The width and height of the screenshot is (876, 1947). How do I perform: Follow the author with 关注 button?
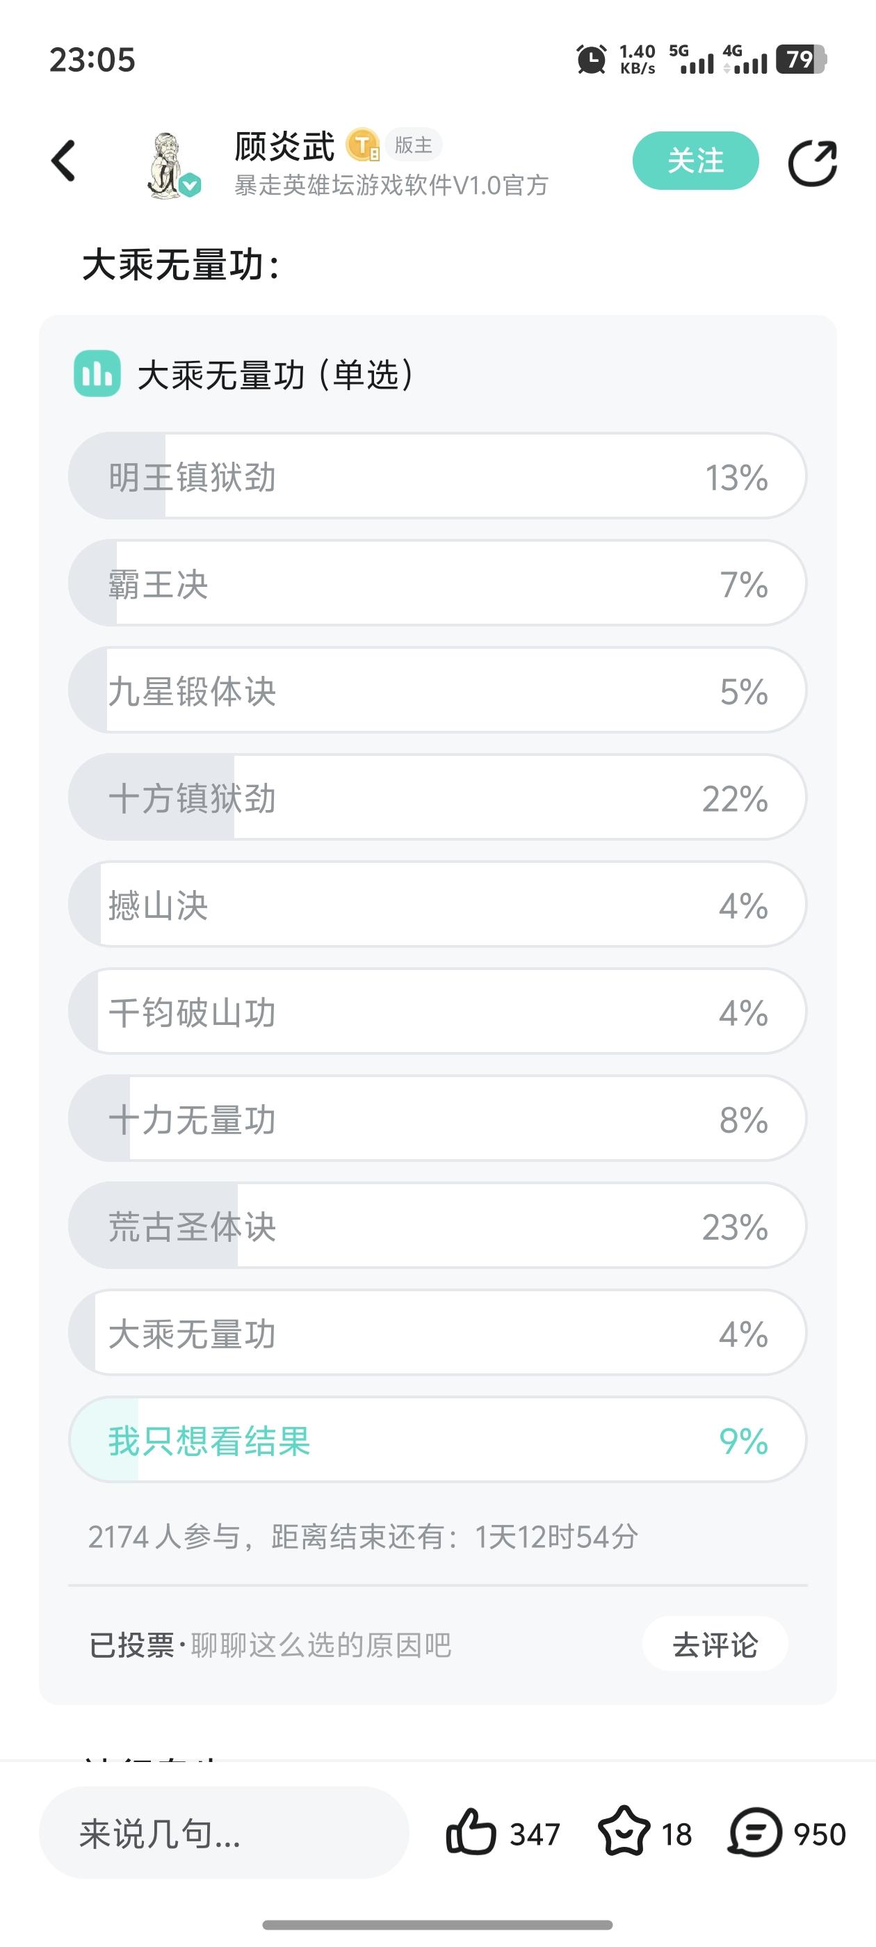(695, 161)
